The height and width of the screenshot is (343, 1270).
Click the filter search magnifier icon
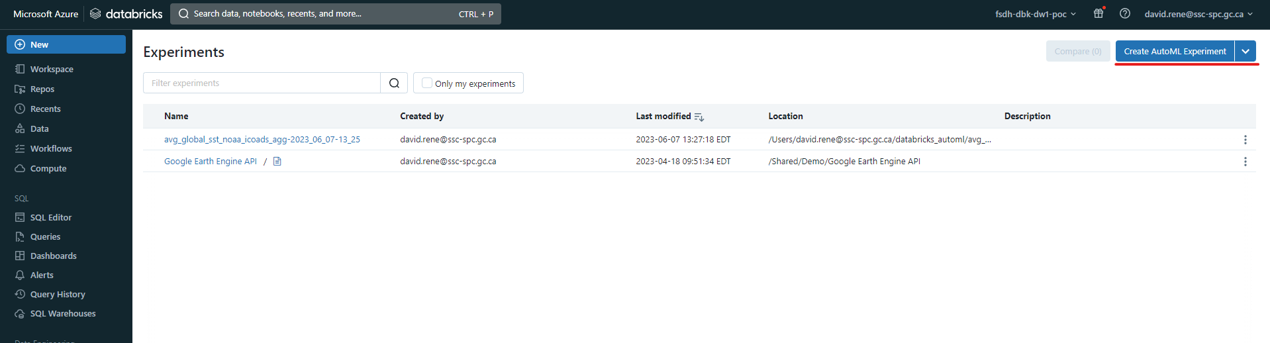tap(394, 83)
